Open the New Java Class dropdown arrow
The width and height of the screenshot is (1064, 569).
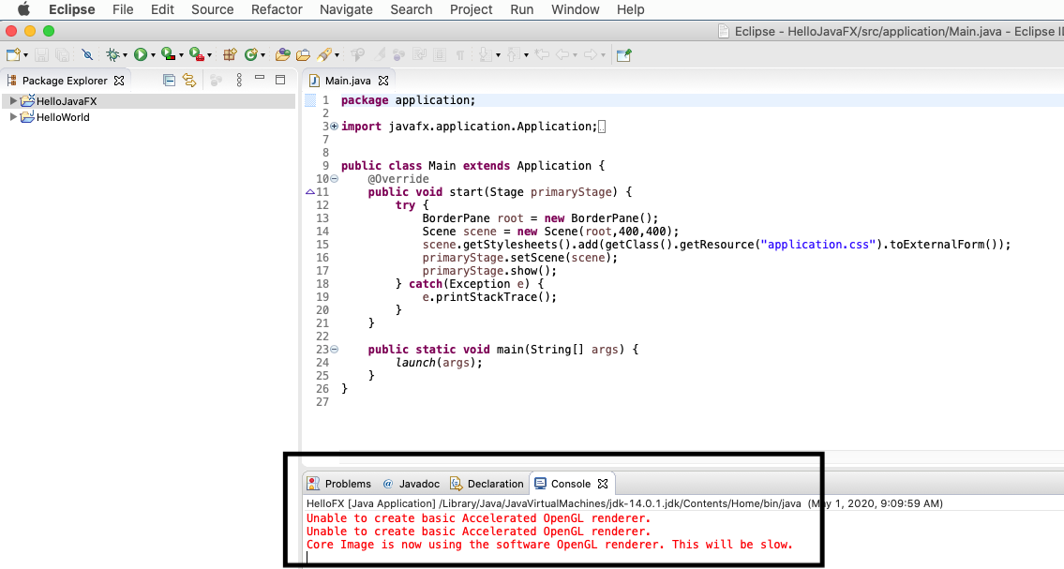point(262,55)
